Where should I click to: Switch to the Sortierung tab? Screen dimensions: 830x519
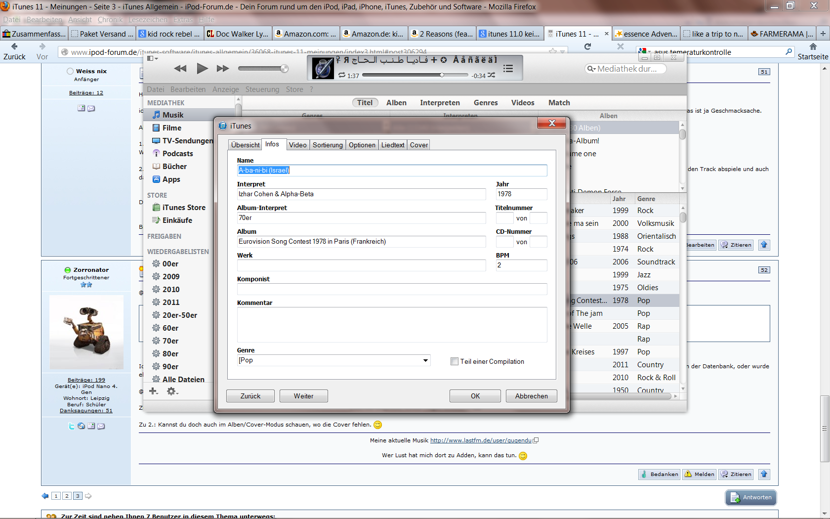328,145
